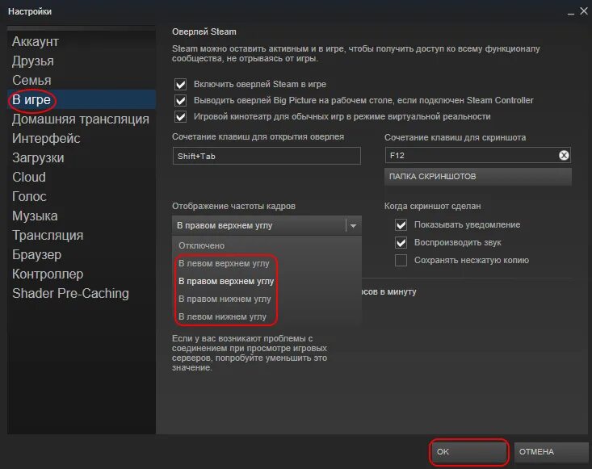Image resolution: width=592 pixels, height=469 pixels.
Task: Enable Сохранять несжатую копию checkbox
Action: [401, 261]
